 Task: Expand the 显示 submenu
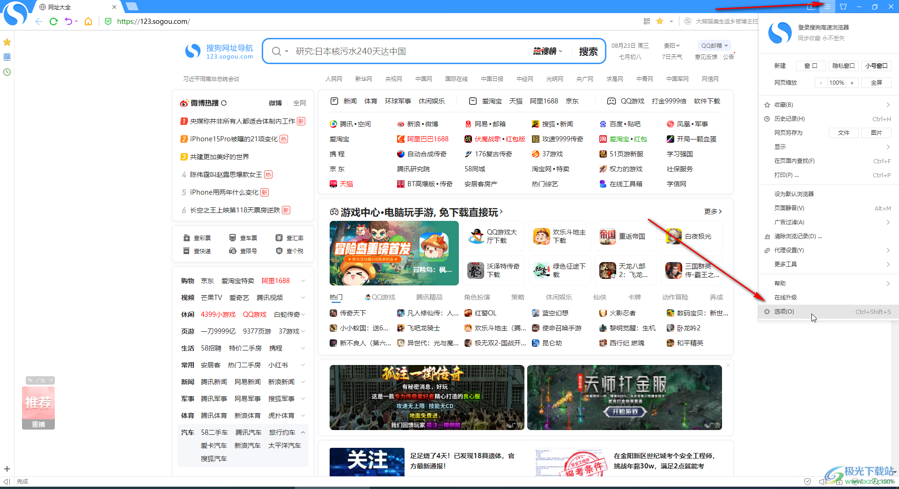click(x=828, y=147)
